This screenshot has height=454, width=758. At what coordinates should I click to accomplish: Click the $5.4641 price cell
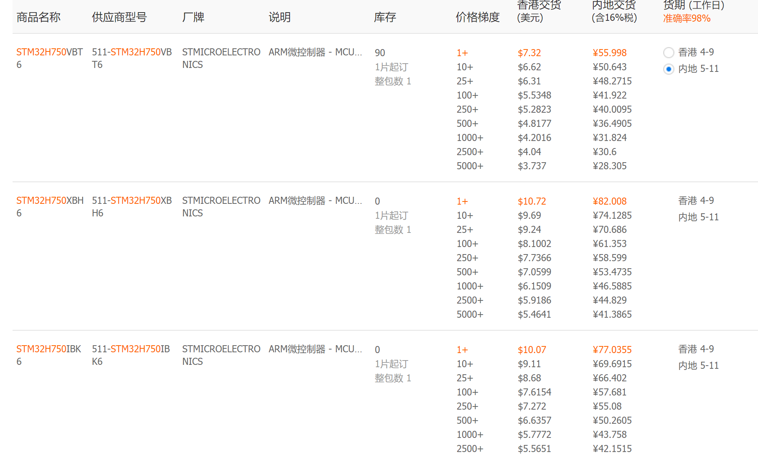click(534, 314)
